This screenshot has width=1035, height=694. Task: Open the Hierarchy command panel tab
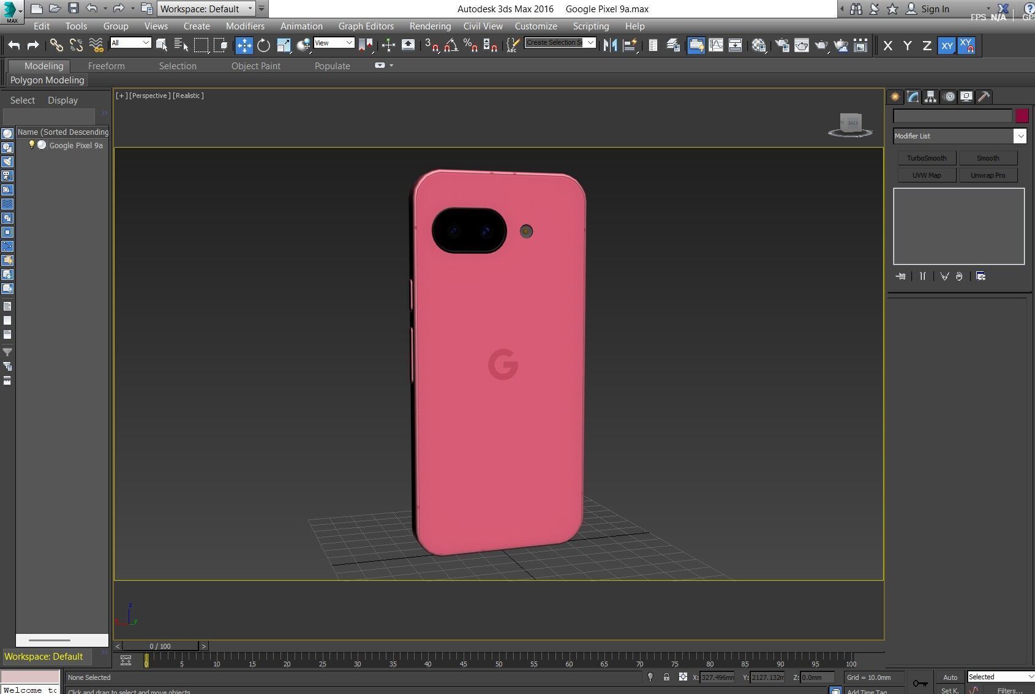click(x=931, y=97)
